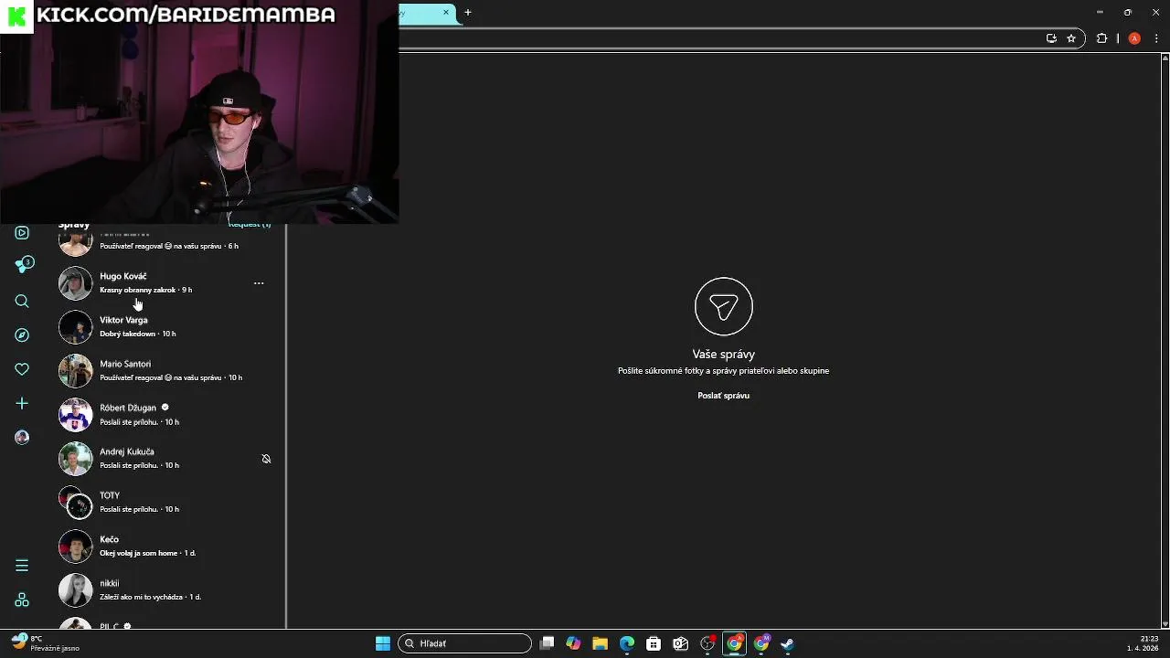This screenshot has height=658, width=1170.
Task: Open the messages icon with badge 3
Action: tap(24, 266)
